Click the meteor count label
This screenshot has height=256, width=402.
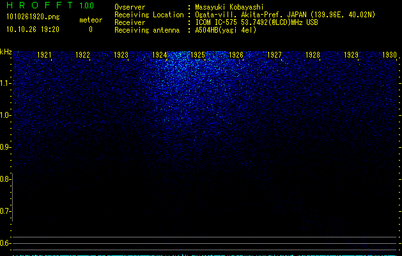pos(91,20)
